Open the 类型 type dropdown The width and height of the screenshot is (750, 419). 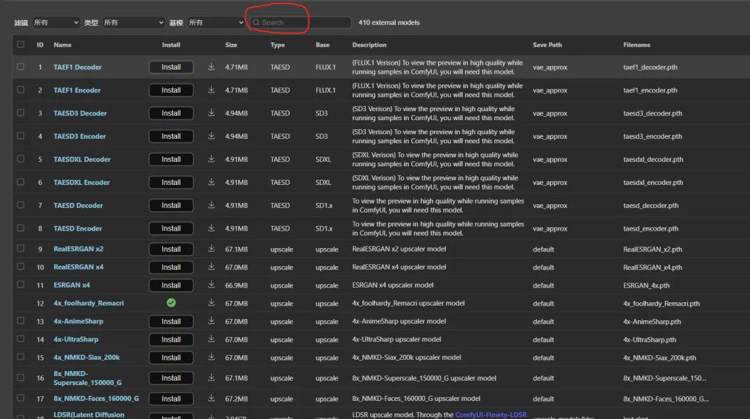(133, 22)
